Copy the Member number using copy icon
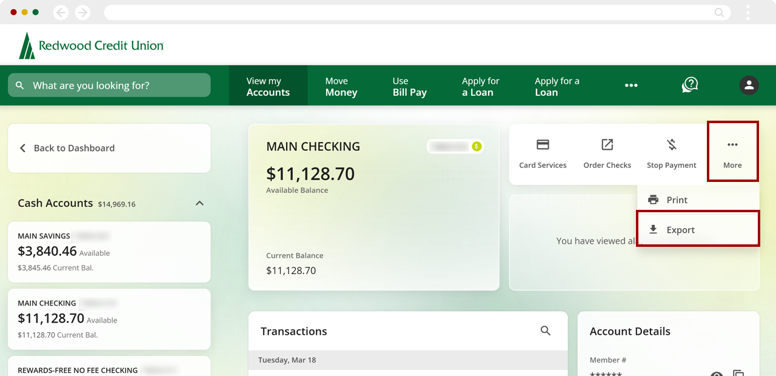 [738, 374]
